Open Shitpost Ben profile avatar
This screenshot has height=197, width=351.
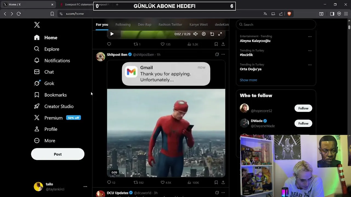(x=101, y=57)
